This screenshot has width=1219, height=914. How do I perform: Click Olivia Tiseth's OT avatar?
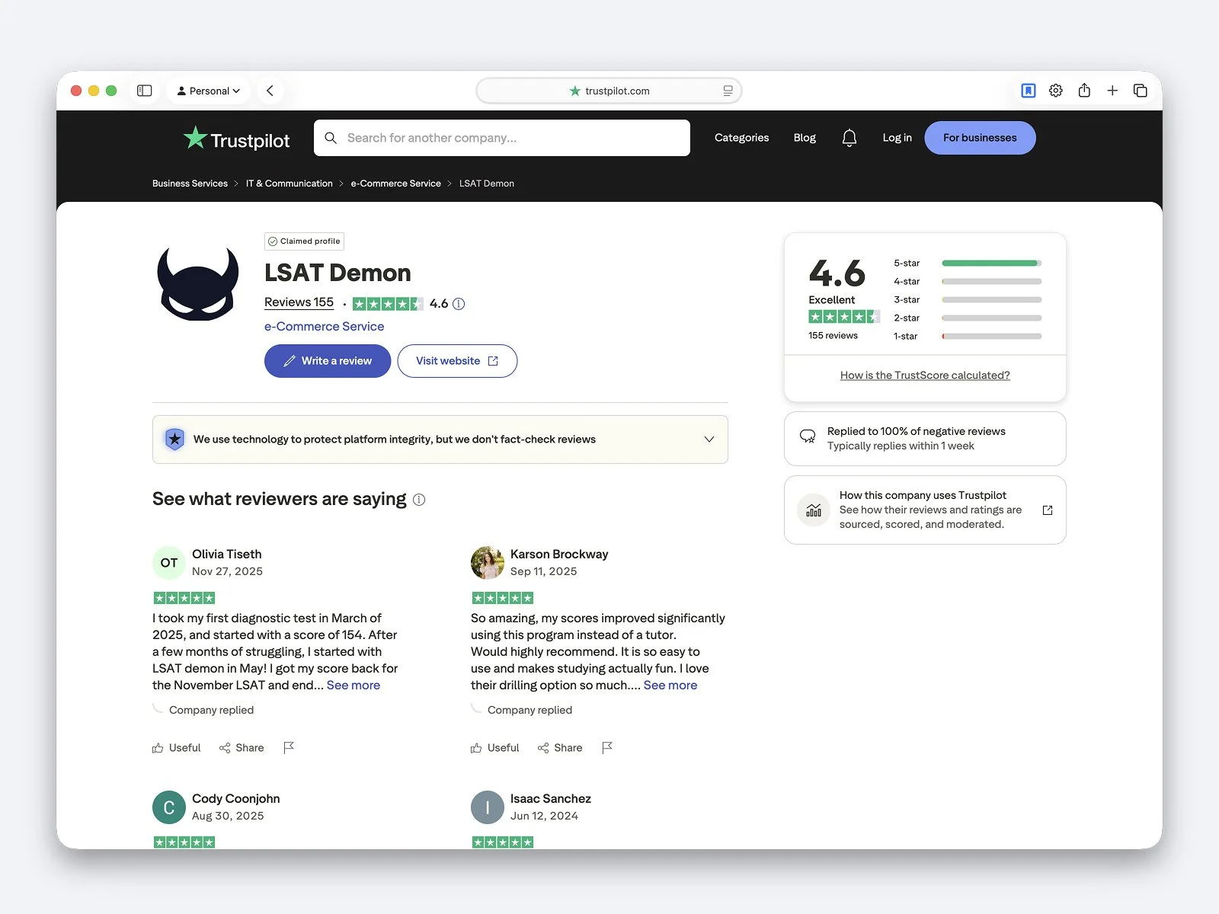[x=169, y=563]
